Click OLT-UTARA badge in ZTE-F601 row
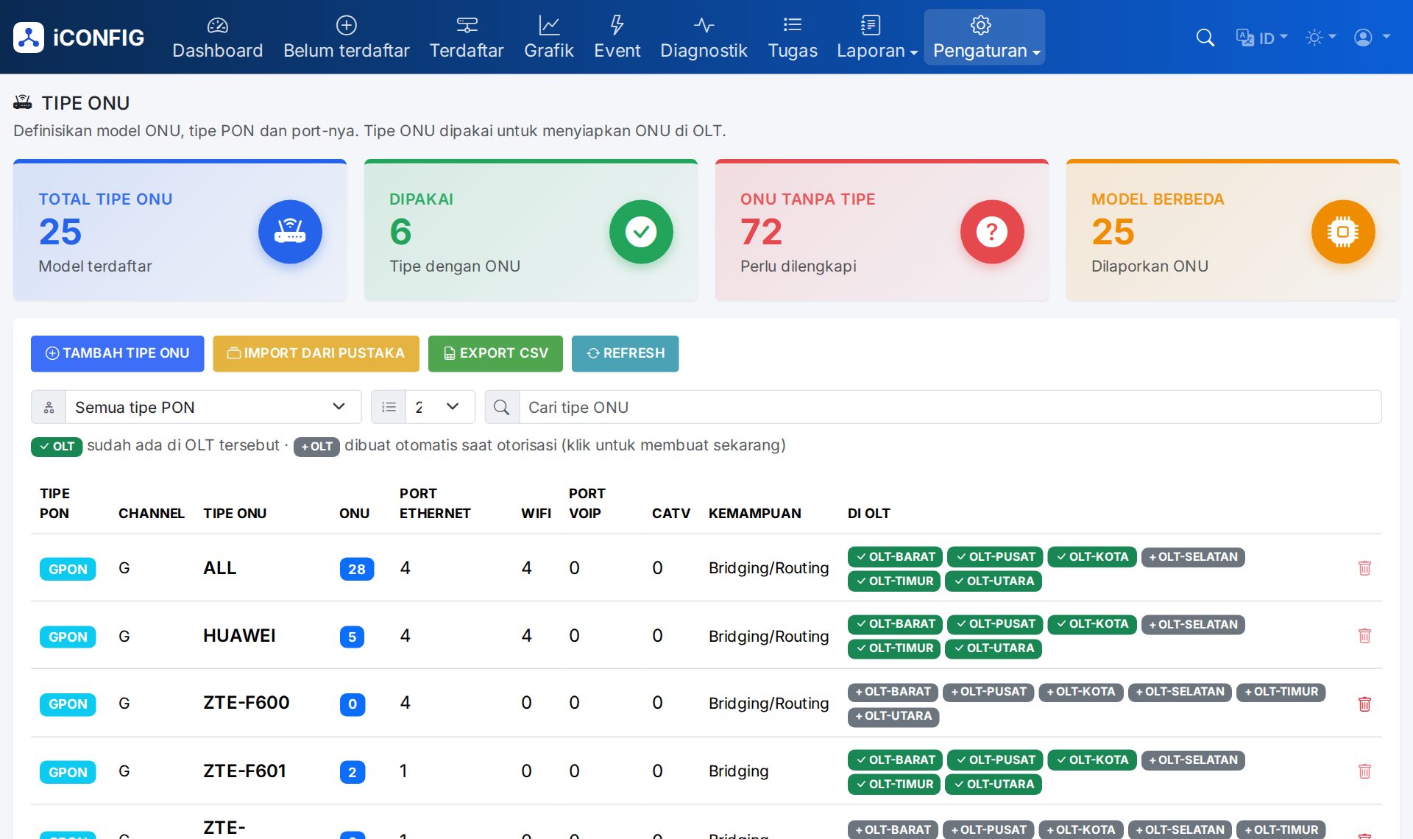This screenshot has width=1413, height=839. (x=994, y=785)
